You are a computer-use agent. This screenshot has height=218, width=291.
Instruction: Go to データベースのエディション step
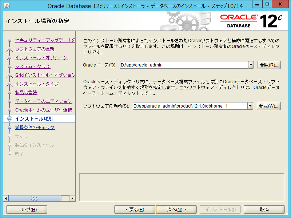[x=43, y=101]
